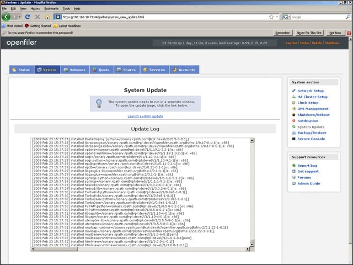Click the Notification icon

point(293,121)
